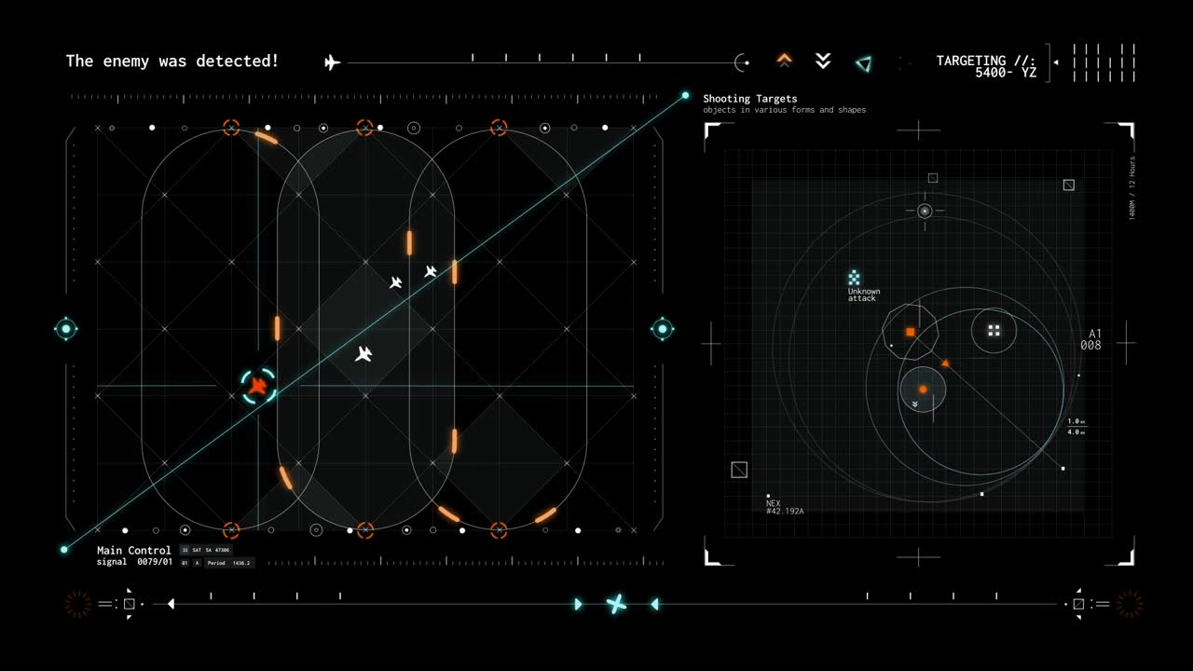The image size is (1193, 671).
Task: Click the cyan left-pointing arrow on bottom bar
Action: coord(654,604)
